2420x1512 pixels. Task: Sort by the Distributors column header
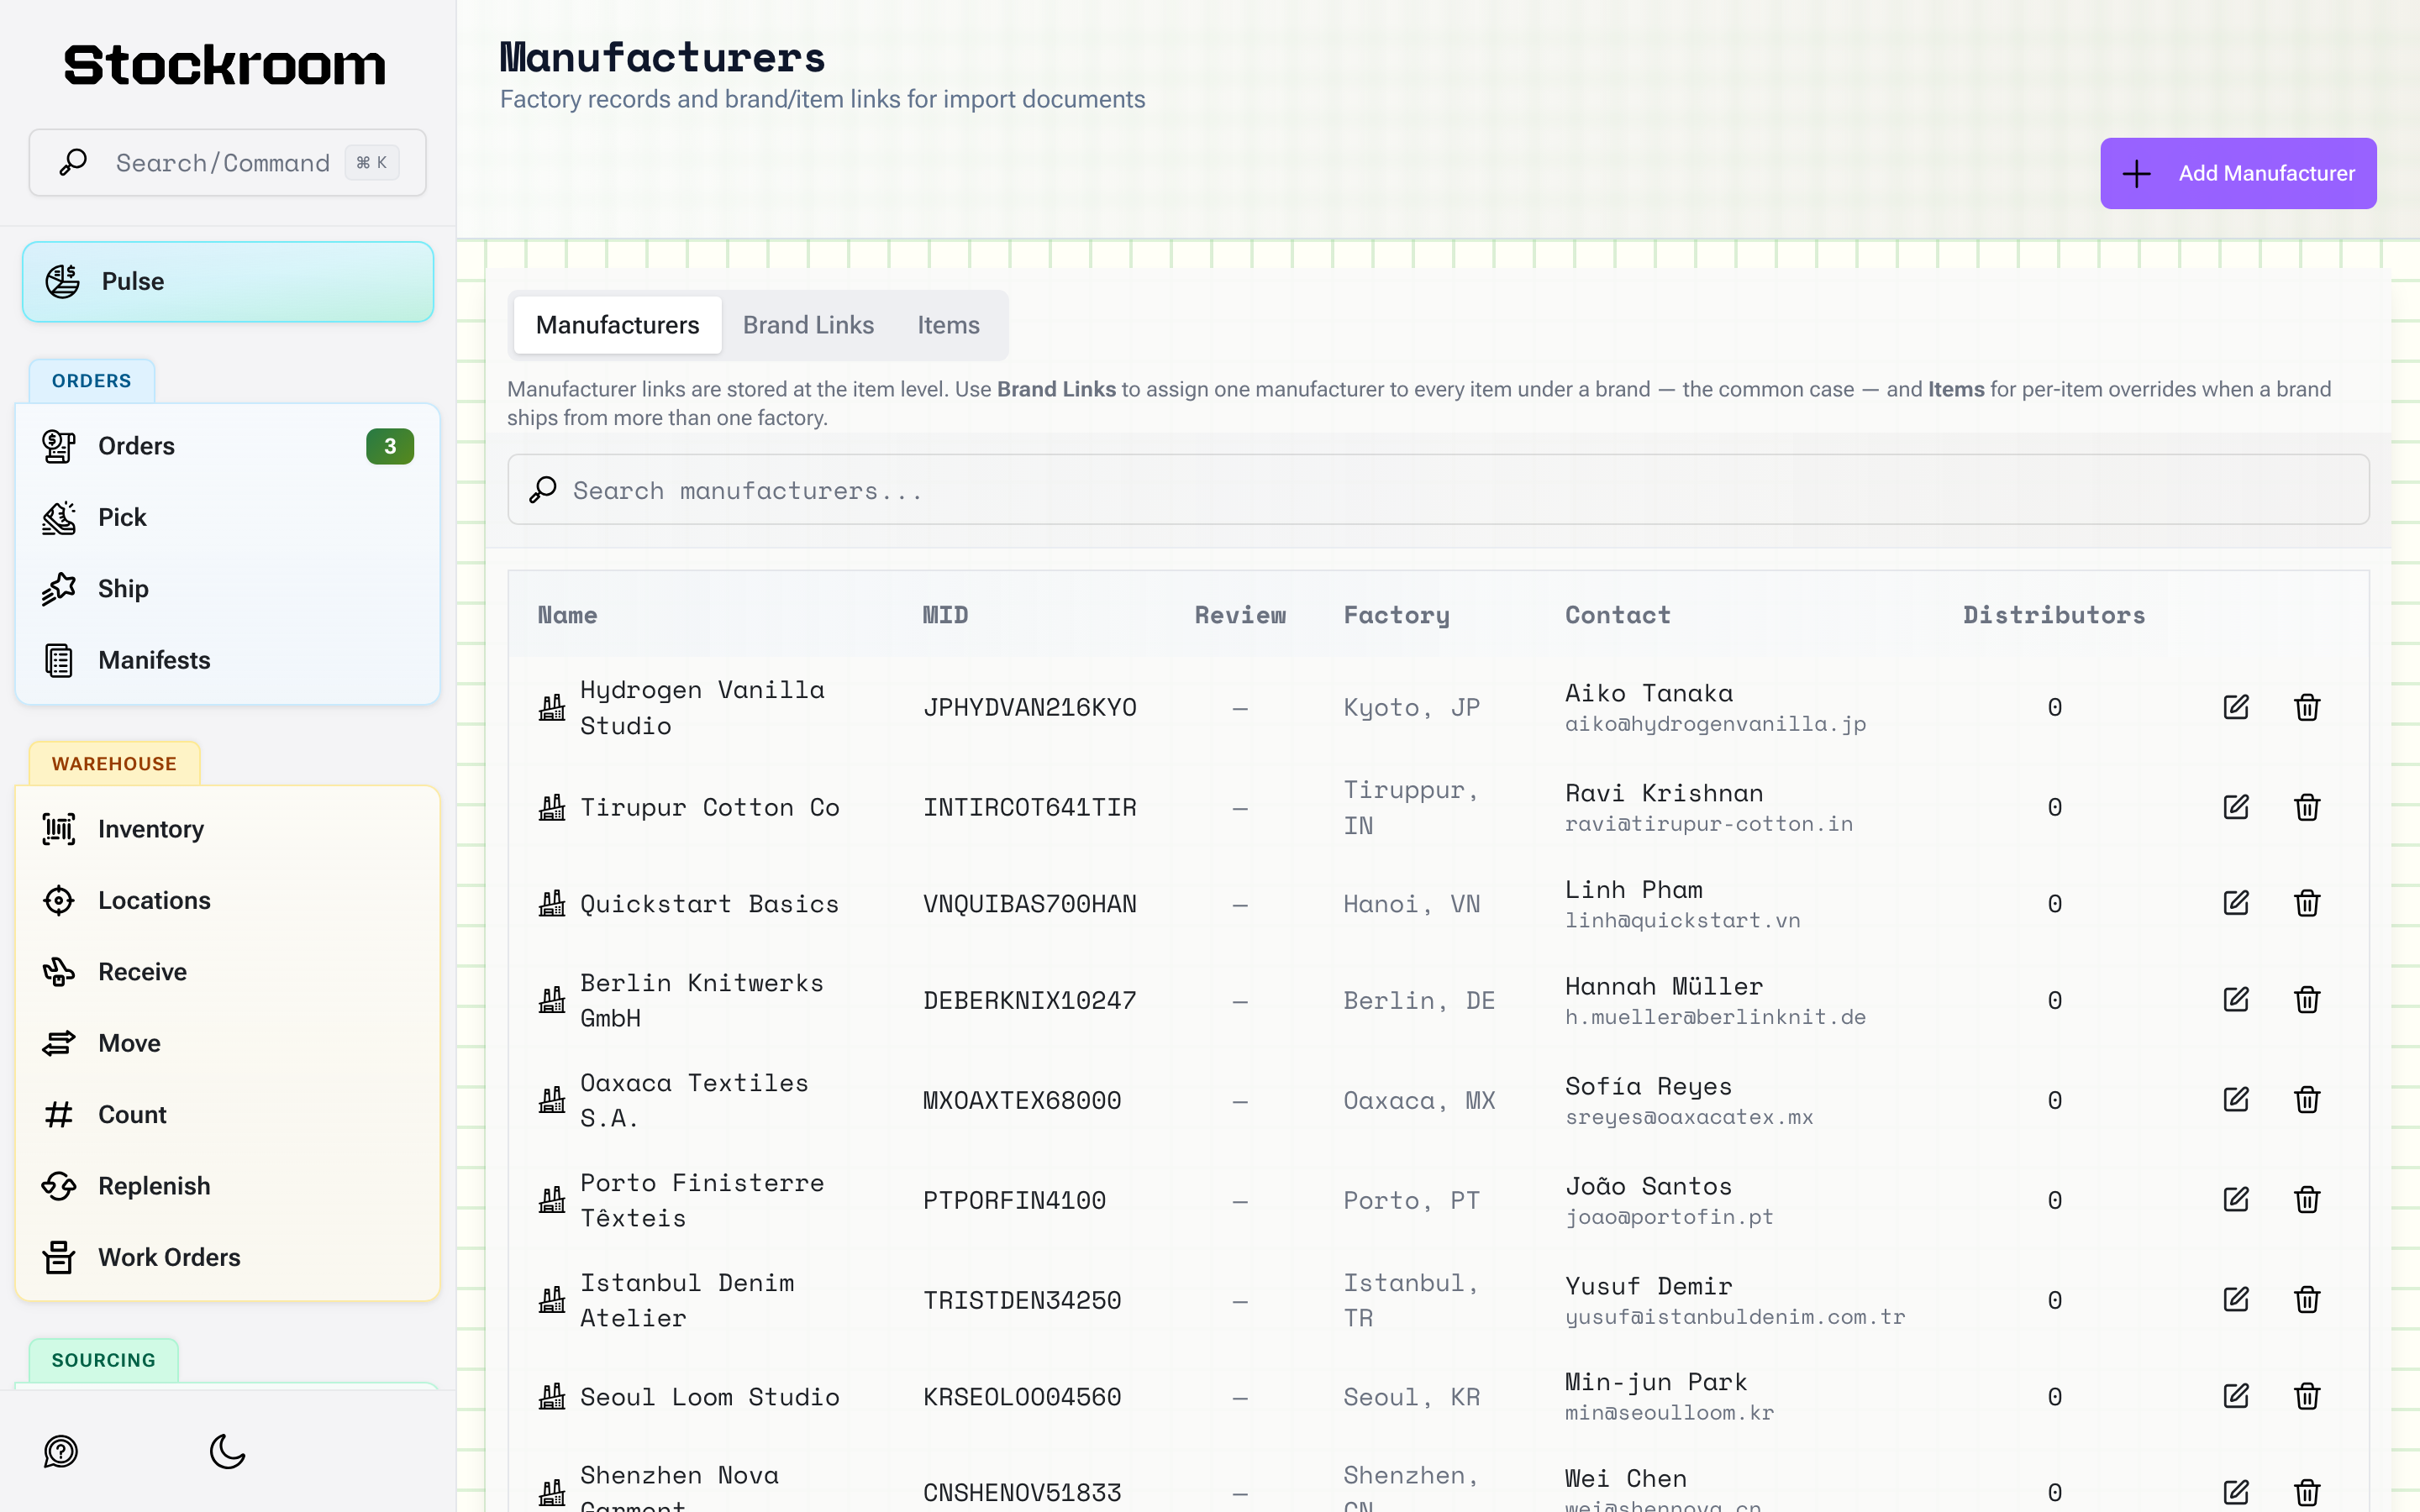tap(2054, 615)
